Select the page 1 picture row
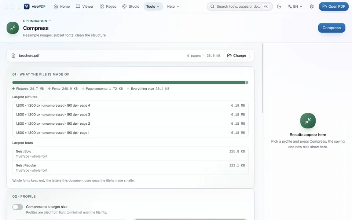Image resolution: width=352 pixels, height=220 pixels. pos(131,133)
